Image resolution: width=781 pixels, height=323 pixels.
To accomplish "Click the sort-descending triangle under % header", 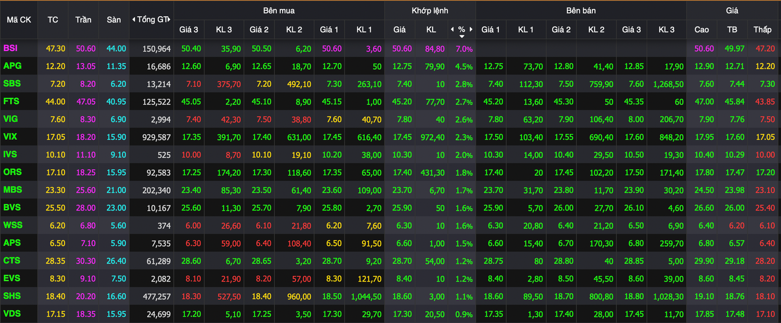I will 462,36.
